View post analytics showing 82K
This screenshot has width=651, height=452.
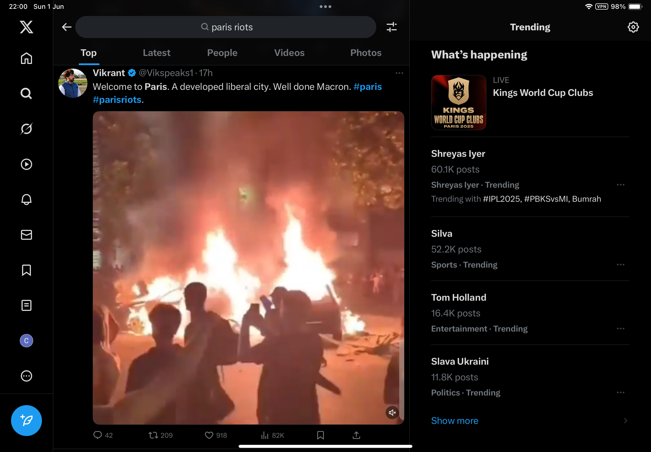272,435
